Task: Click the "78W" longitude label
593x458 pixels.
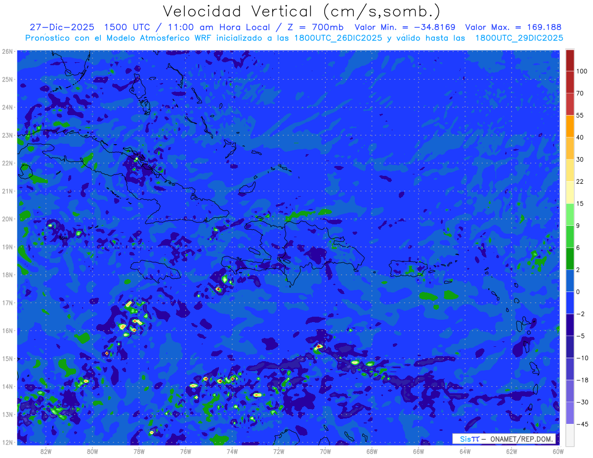Action: pyautogui.click(x=139, y=452)
